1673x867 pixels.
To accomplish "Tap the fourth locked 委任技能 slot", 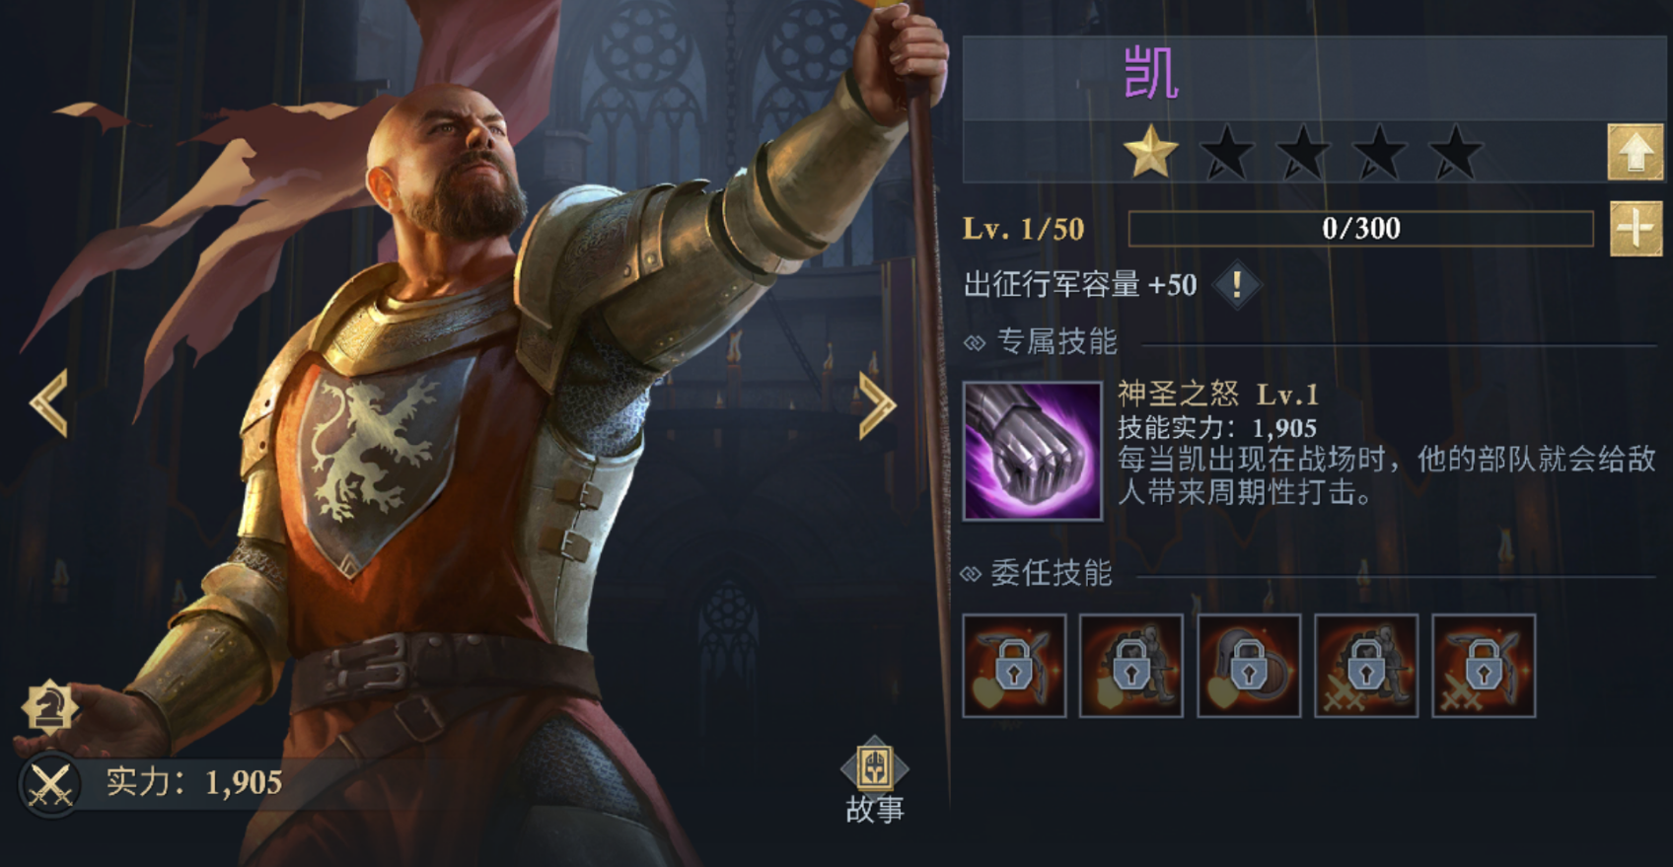I will click(1366, 666).
